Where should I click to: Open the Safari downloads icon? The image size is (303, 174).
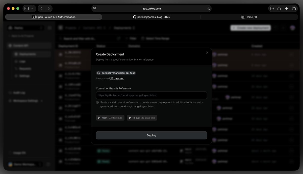click(x=272, y=8)
